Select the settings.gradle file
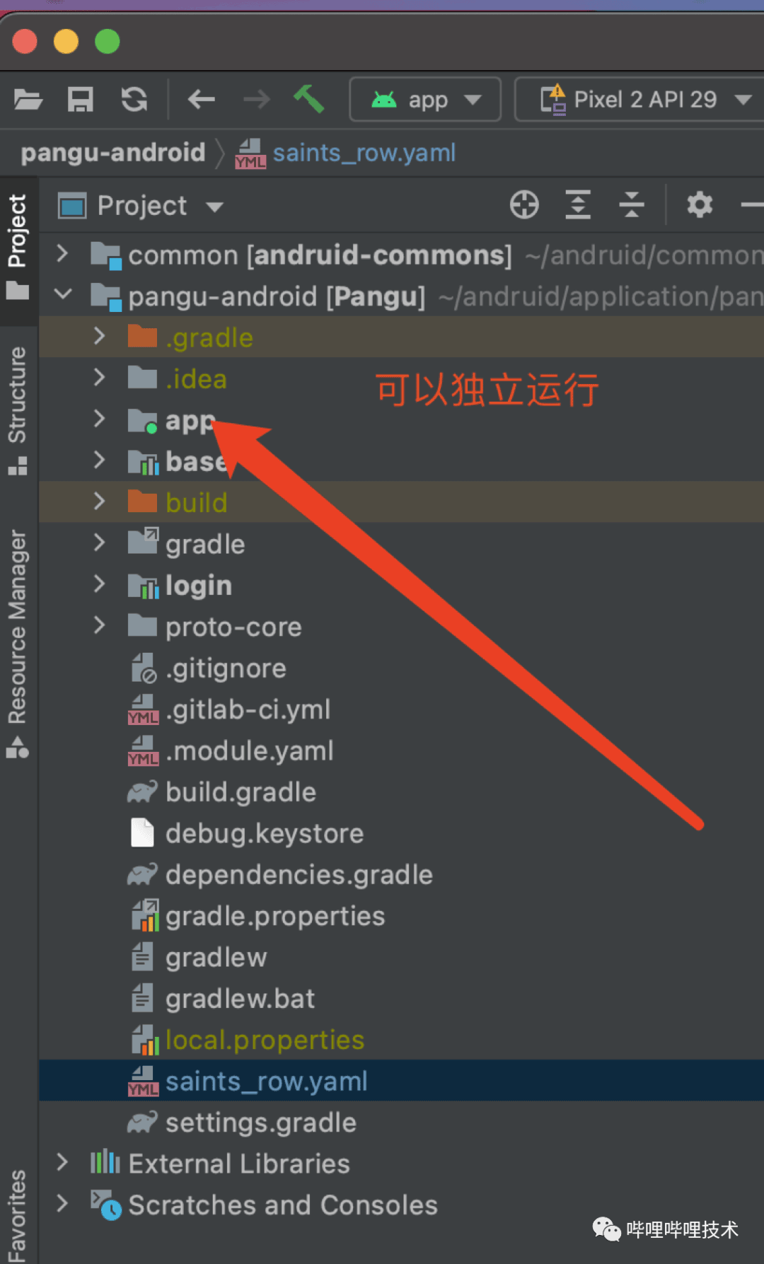764x1264 pixels. click(260, 1123)
